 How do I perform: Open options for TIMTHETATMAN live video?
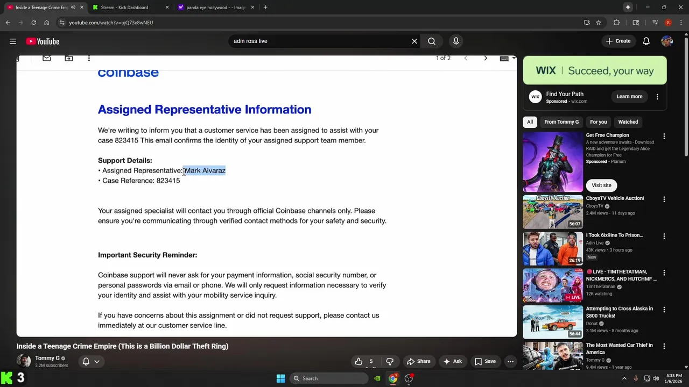pos(664,273)
